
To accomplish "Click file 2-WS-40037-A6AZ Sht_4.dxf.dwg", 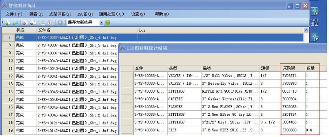I will click(x=77, y=38).
